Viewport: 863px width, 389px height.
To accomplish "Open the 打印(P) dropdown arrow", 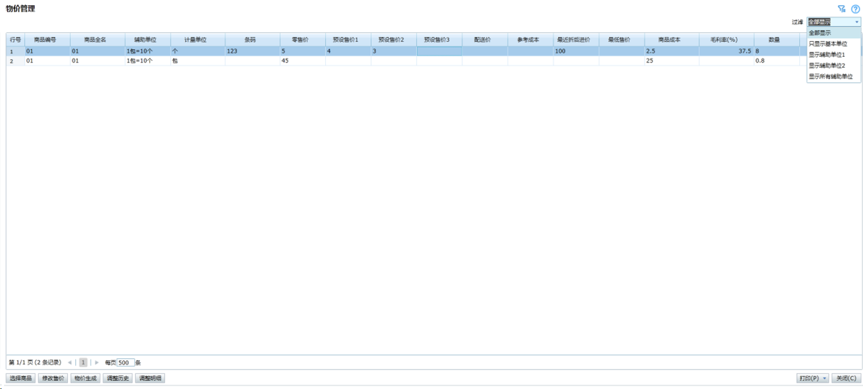I will (x=825, y=378).
